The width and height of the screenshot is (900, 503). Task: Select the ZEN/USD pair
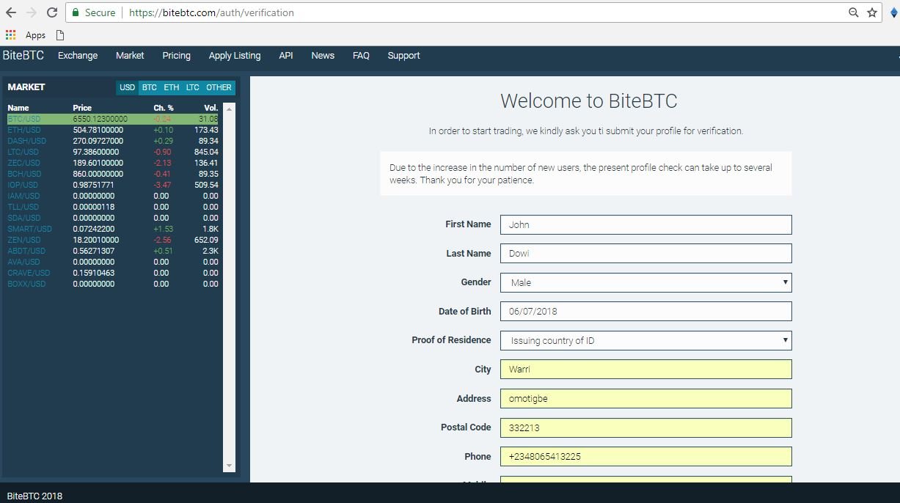[x=112, y=240]
